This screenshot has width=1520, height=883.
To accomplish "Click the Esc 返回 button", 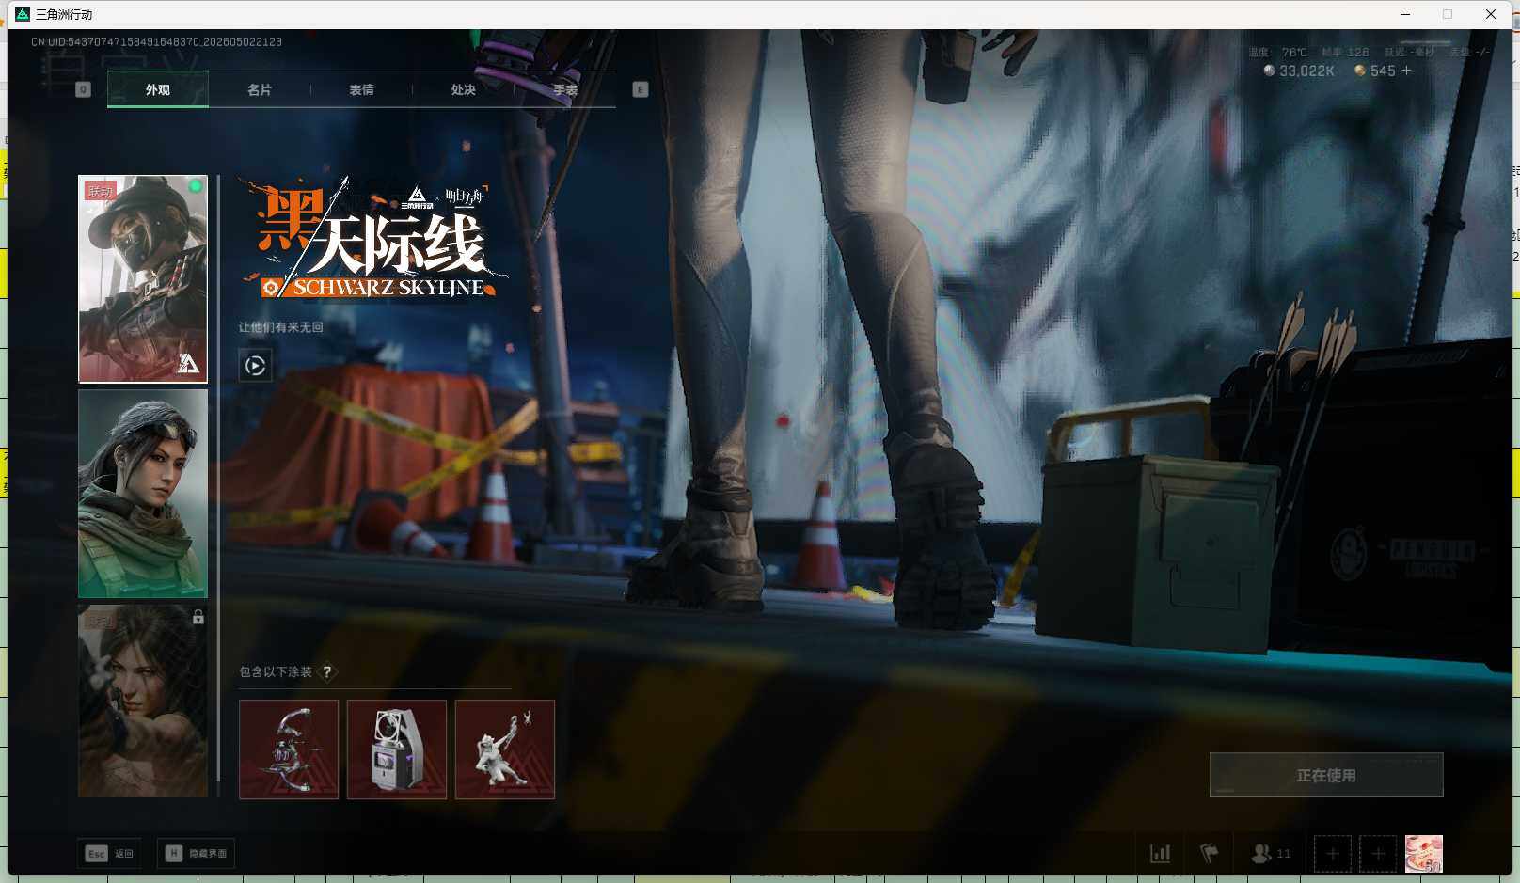I will click(109, 853).
